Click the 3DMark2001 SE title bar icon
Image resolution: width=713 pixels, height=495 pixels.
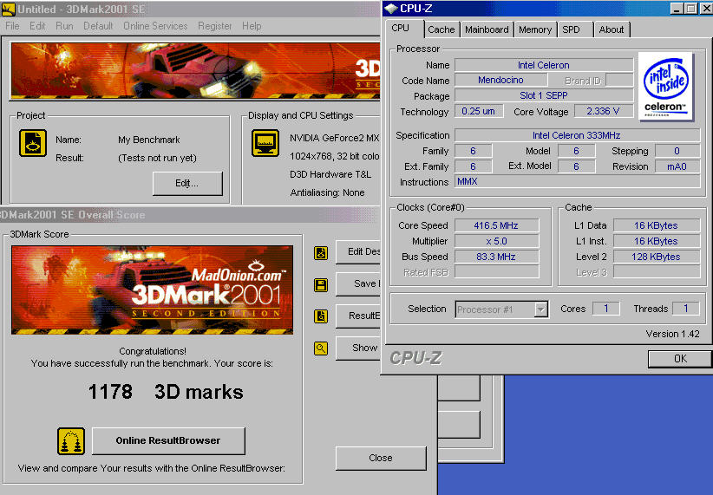(x=8, y=9)
